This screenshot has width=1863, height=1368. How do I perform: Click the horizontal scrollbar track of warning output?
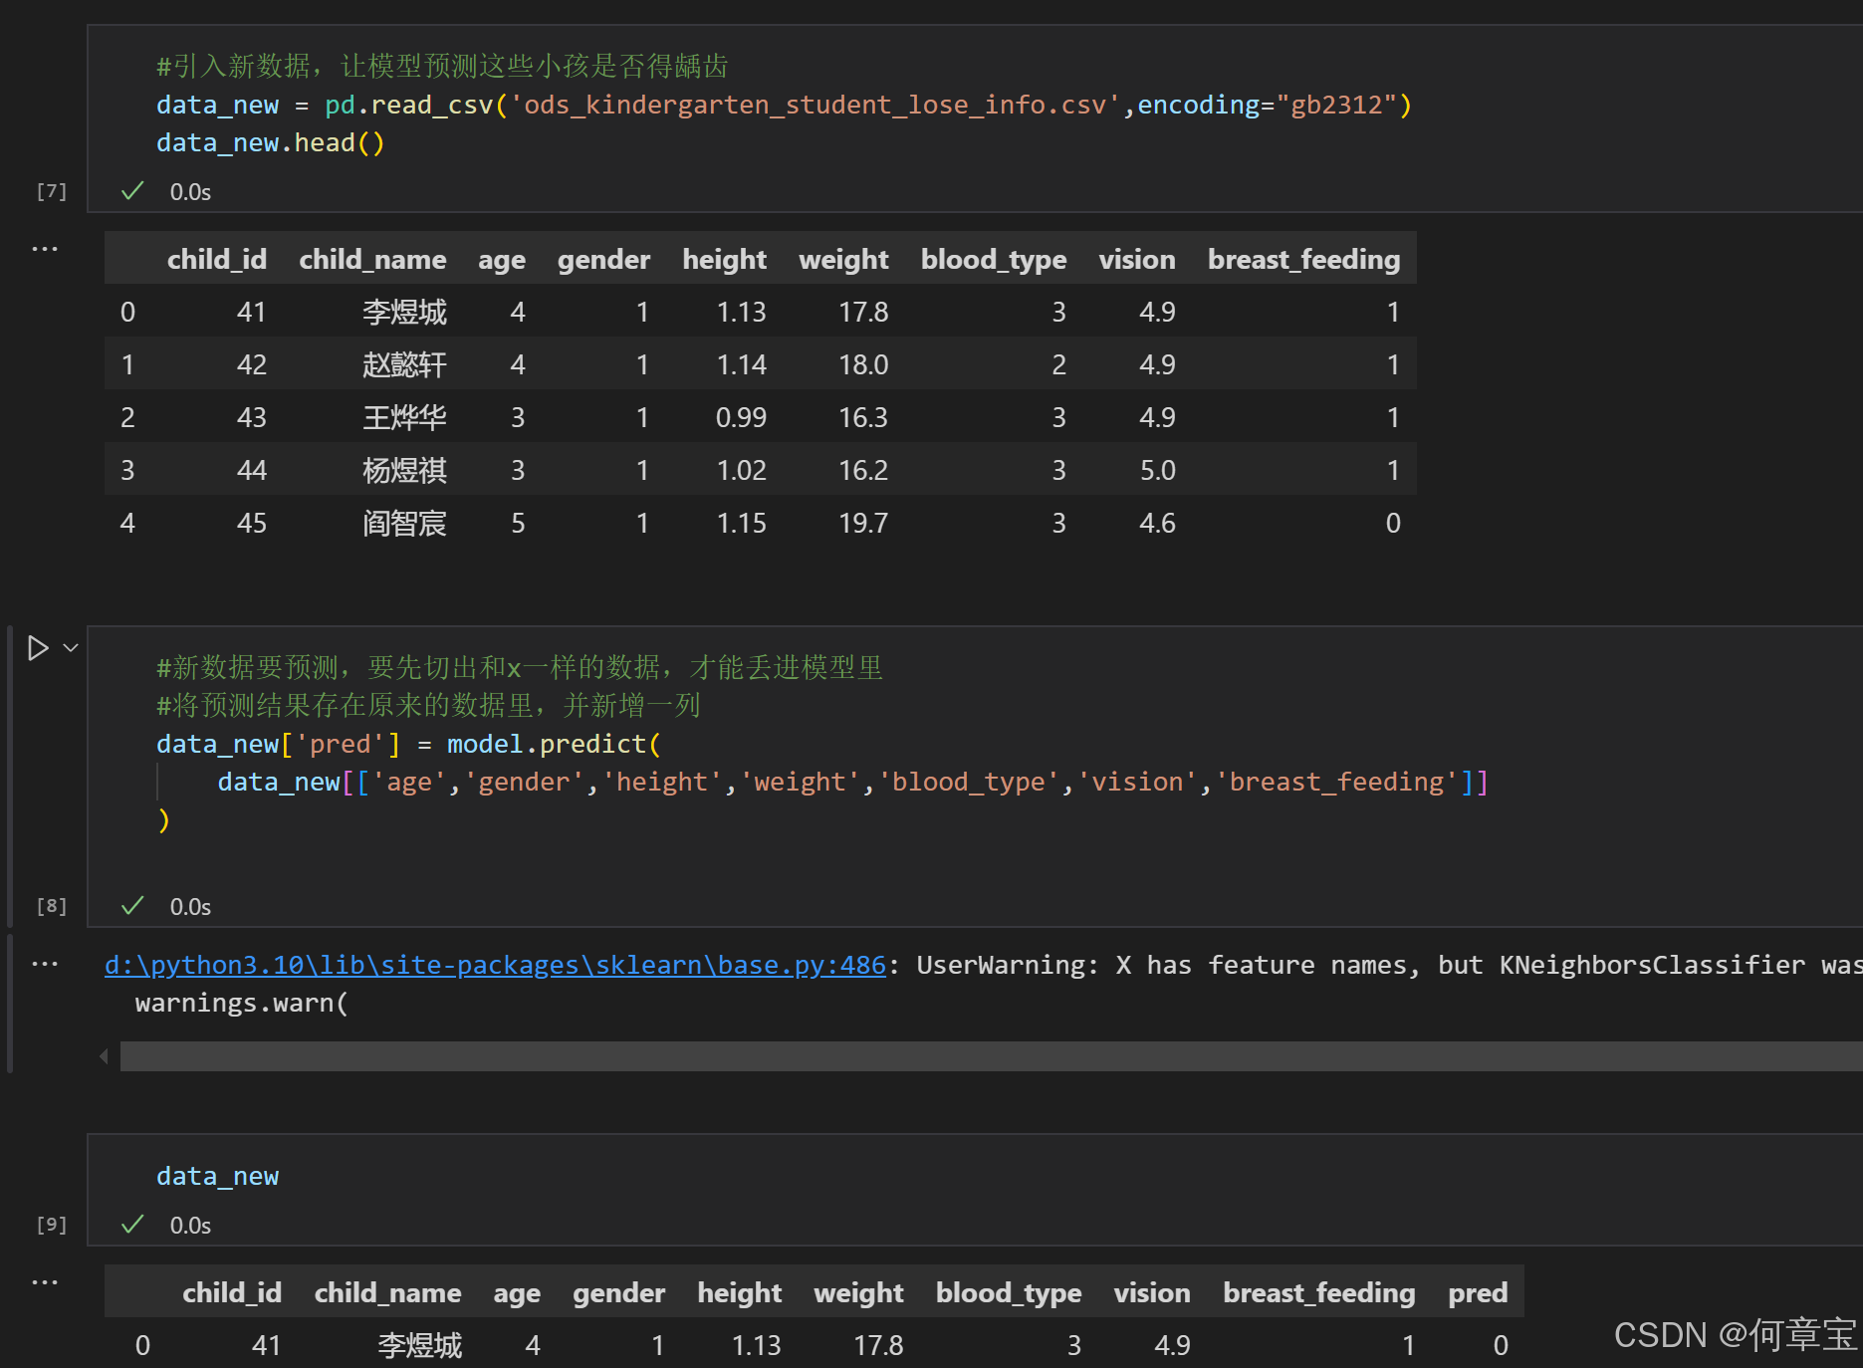991,1056
